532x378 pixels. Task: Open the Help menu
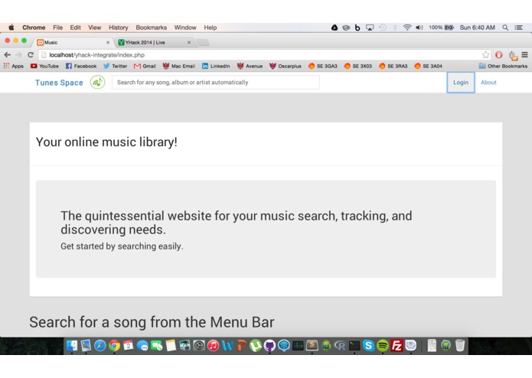point(211,28)
